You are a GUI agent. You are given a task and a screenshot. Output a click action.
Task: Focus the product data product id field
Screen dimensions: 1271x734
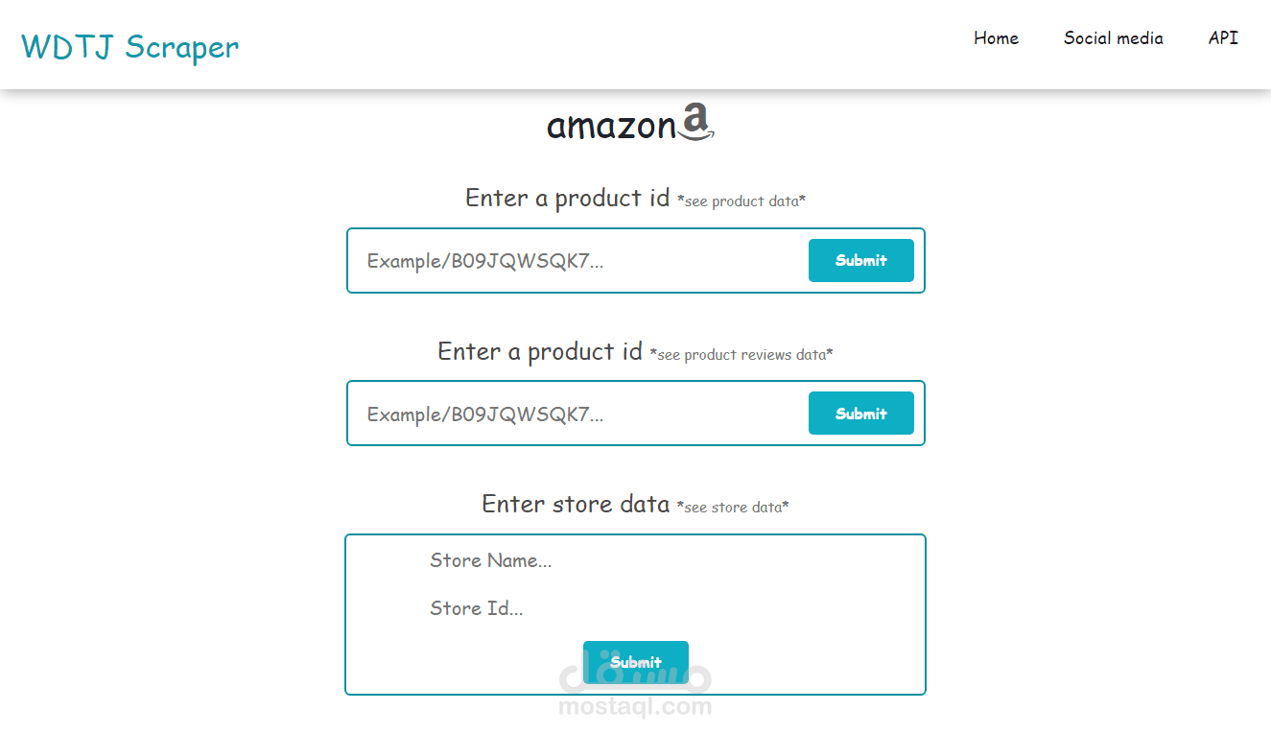point(576,261)
